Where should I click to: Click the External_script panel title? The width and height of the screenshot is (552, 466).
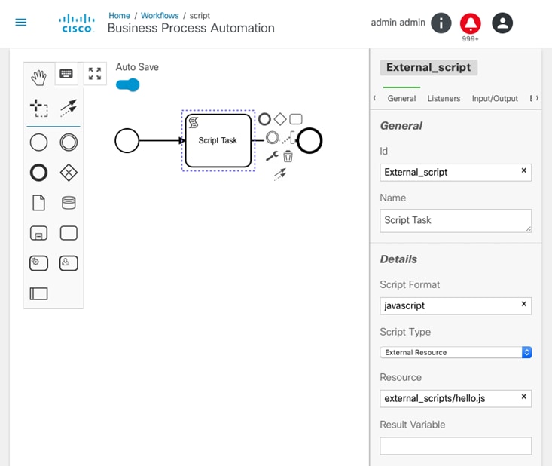pyautogui.click(x=428, y=67)
